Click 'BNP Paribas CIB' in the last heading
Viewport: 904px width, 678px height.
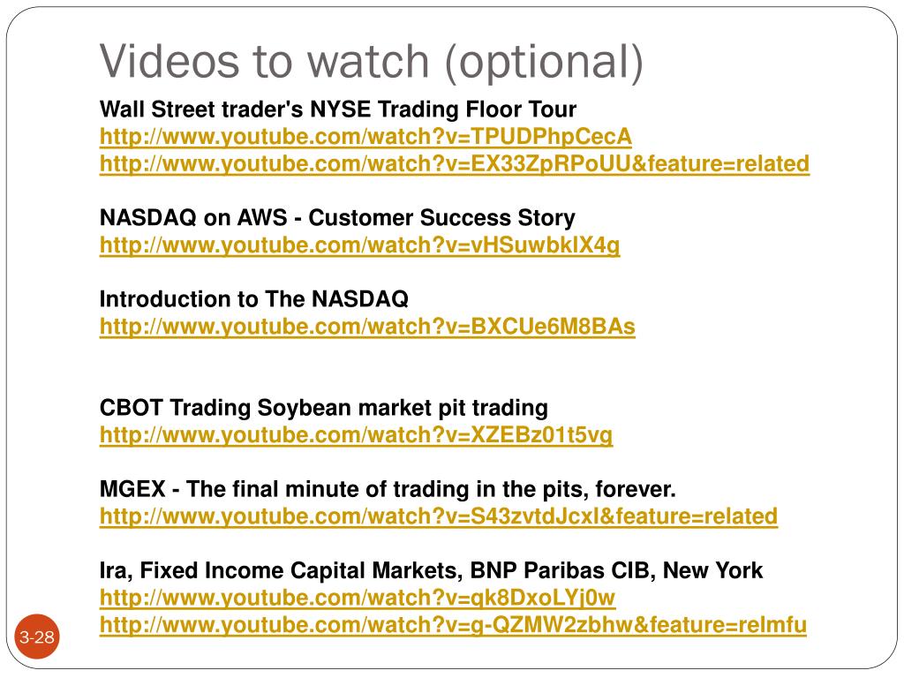[561, 571]
